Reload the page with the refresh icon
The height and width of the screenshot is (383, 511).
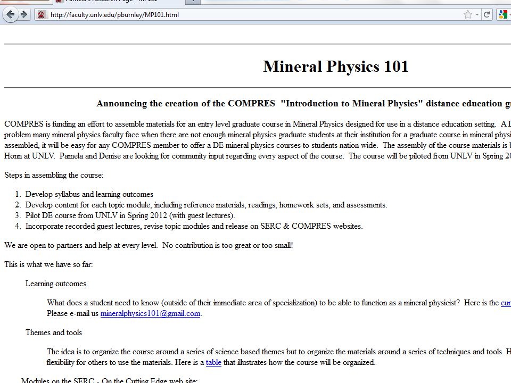[487, 15]
